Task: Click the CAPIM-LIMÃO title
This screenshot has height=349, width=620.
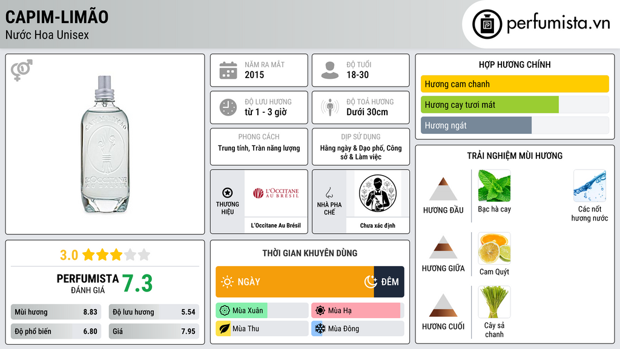Action: 57,17
